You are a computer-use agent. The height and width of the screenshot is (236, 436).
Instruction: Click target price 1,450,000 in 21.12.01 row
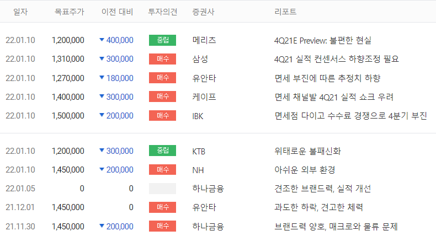68,207
